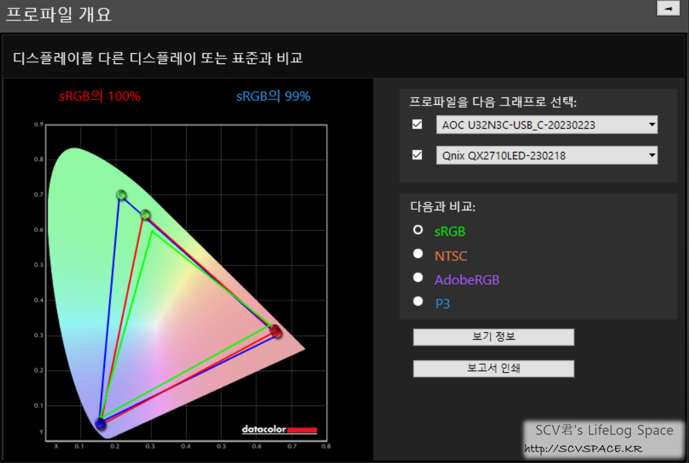Click the lower green primary point of red triangle
The image size is (689, 463).
coord(145,214)
